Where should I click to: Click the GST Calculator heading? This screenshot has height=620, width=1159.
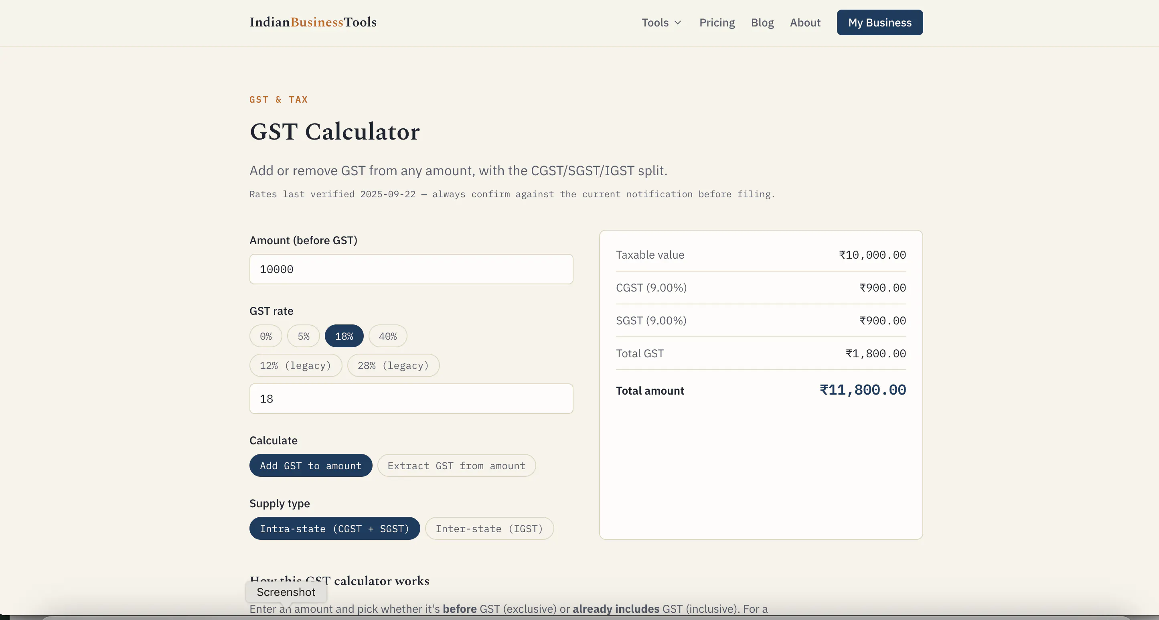coord(335,132)
